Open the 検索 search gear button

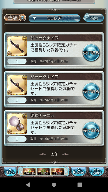point(94,18)
